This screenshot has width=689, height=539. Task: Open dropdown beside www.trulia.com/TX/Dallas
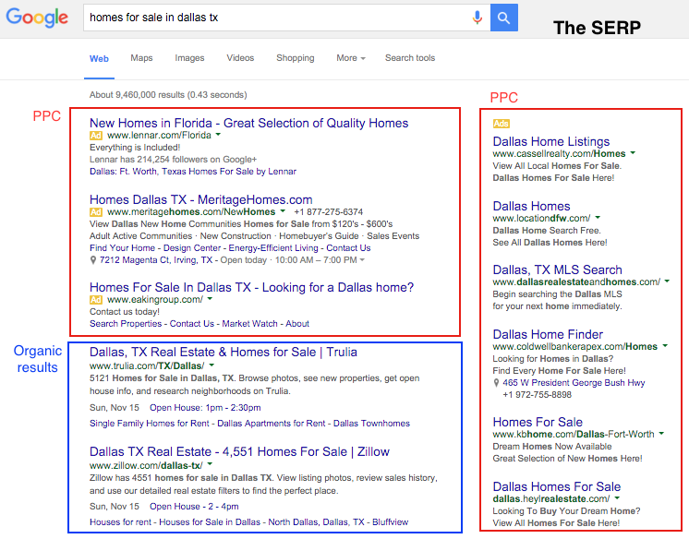click(212, 365)
